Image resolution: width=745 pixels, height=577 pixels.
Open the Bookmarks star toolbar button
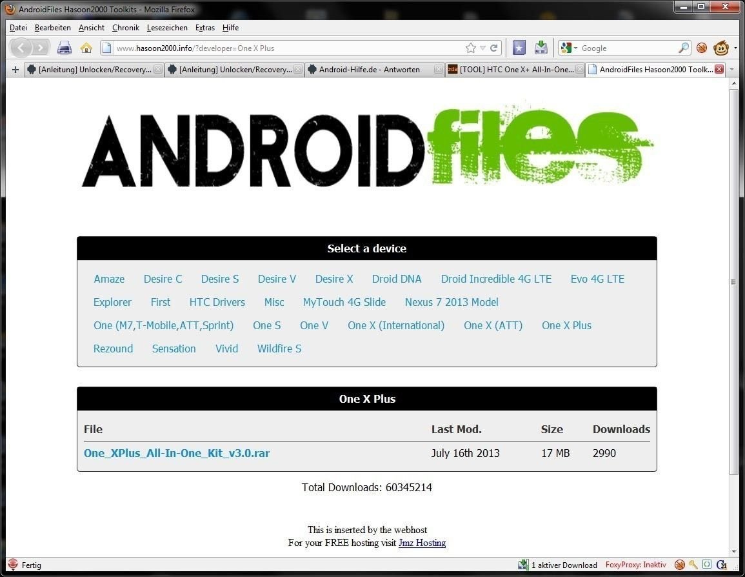519,48
